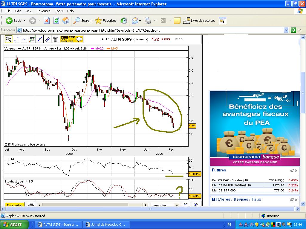Open the Favorites menu
Viewport: 306px width, 229px height.
pos(44,11)
